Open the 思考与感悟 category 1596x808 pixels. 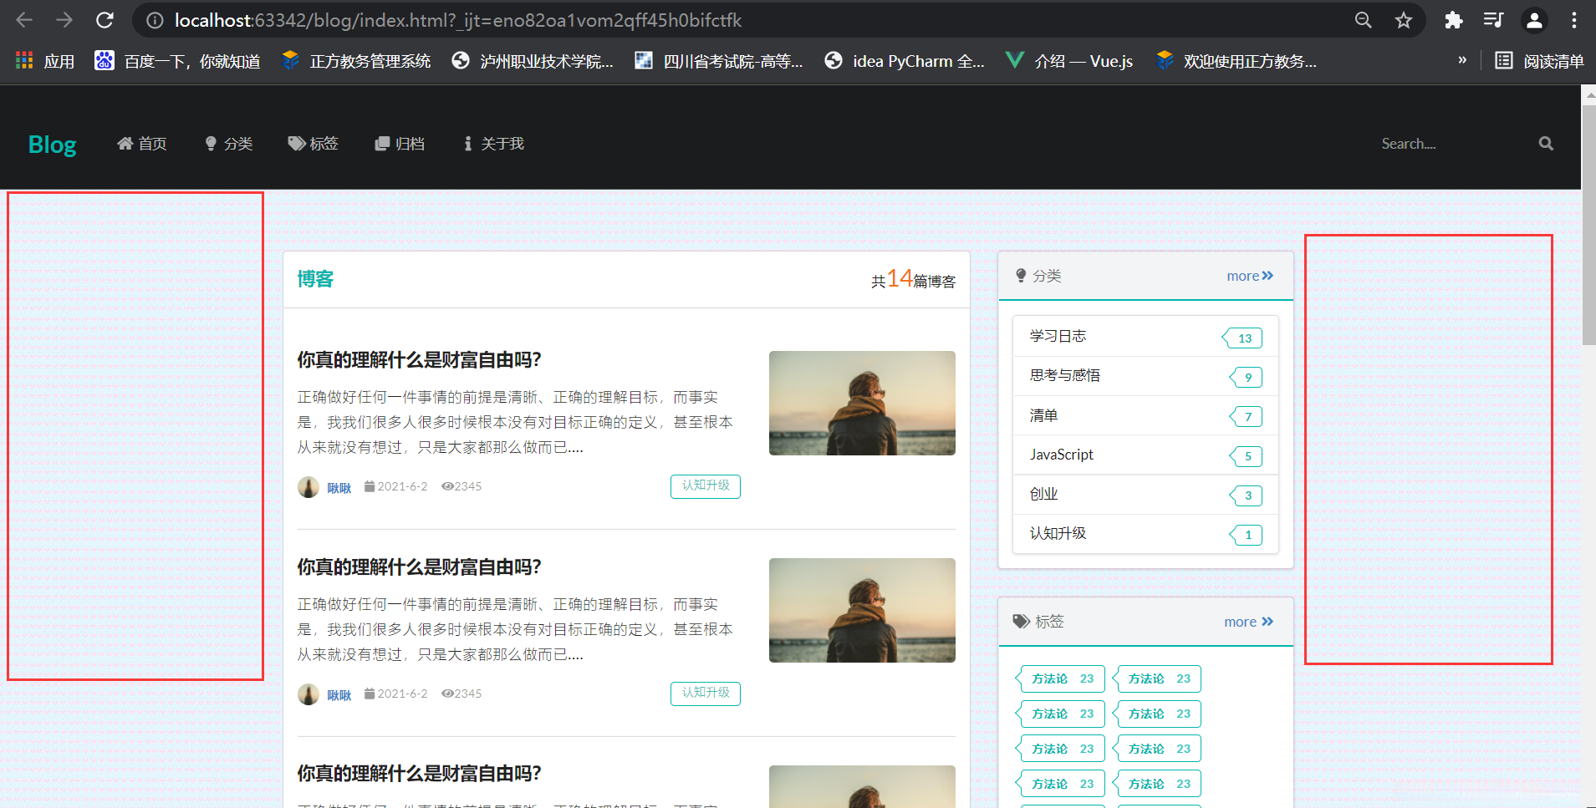[x=1145, y=376]
